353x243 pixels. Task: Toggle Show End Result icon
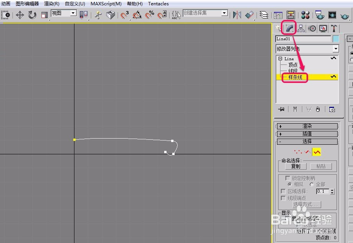pyautogui.click(x=295, y=109)
